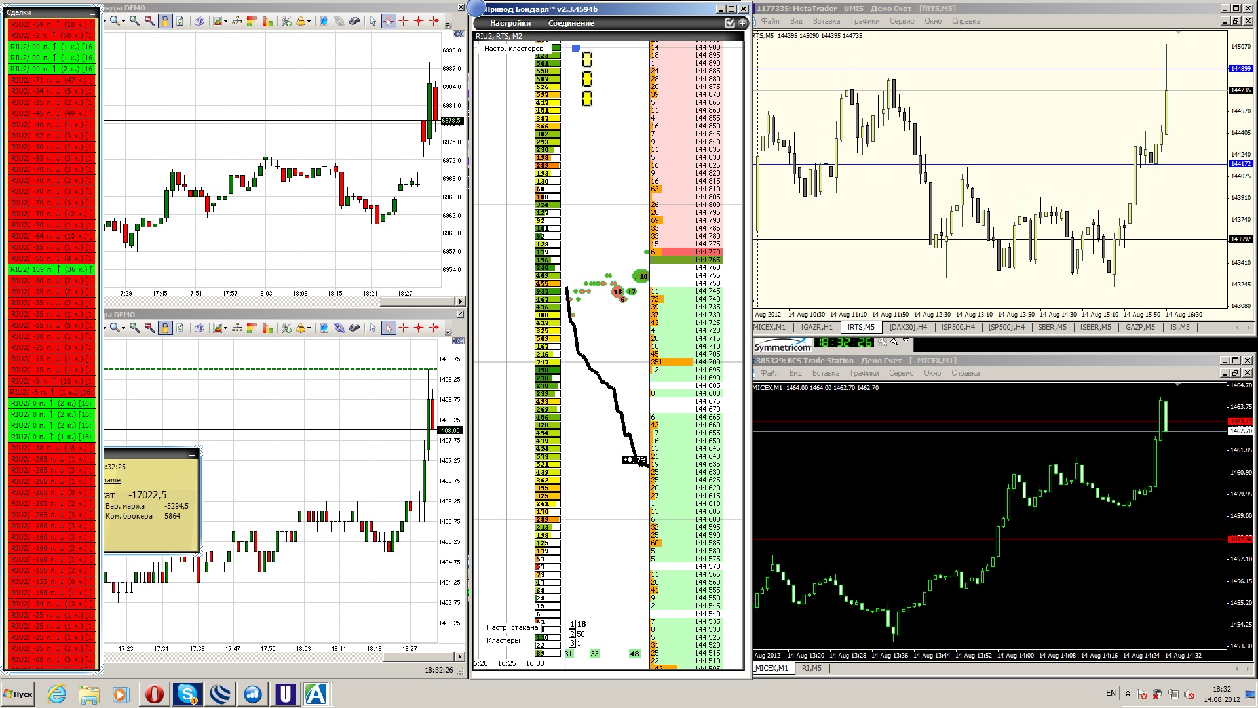Toggle the checkmark box in the Привод Бондаря header
This screenshot has width=1258, height=708.
[x=730, y=23]
